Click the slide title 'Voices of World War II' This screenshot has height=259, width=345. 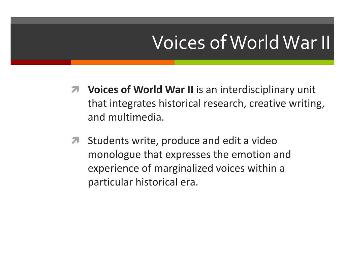tap(241, 42)
